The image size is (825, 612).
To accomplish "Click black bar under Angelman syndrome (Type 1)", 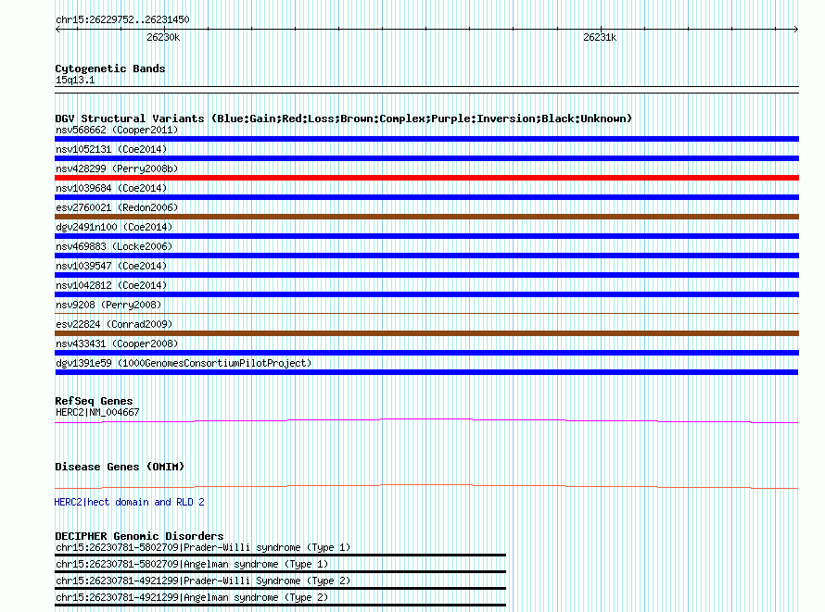I will point(281,571).
